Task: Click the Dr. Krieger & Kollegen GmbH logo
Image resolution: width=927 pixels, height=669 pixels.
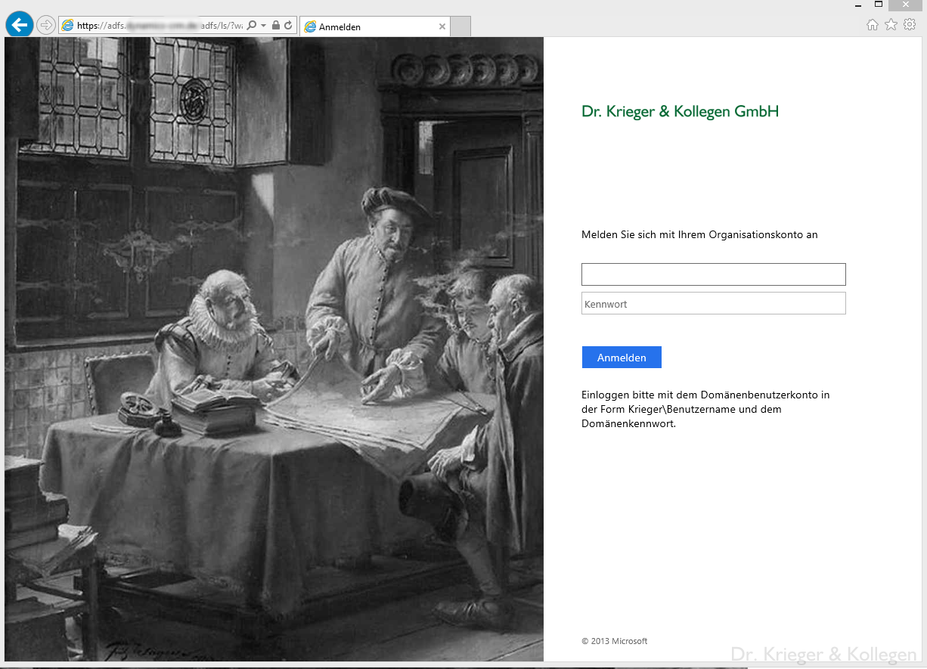Action: pyautogui.click(x=680, y=112)
